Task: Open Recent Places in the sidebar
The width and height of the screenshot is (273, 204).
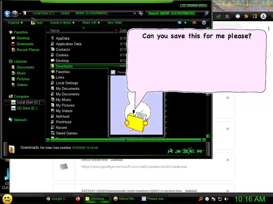Action: [28, 50]
